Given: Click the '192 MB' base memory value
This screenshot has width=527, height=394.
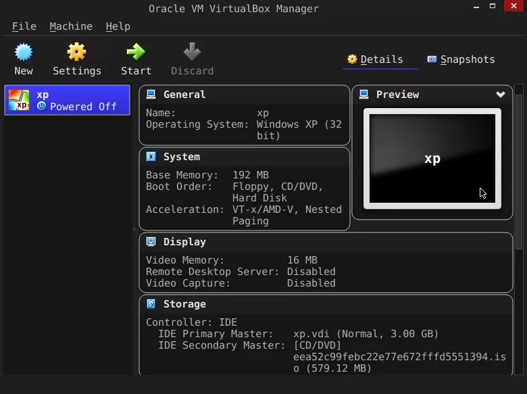Looking at the screenshot, I should [x=251, y=175].
